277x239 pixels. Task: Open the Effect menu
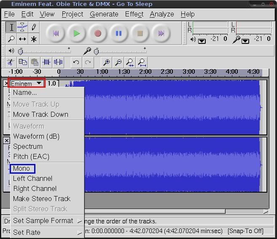click(134, 14)
